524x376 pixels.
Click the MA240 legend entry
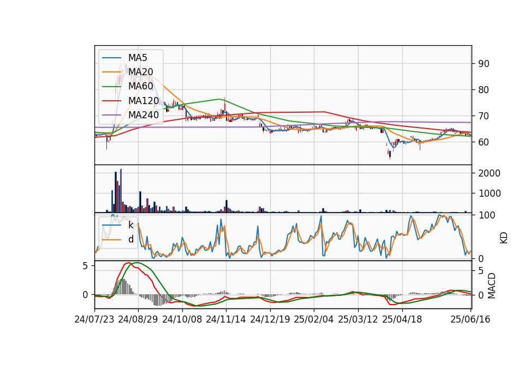coord(130,115)
